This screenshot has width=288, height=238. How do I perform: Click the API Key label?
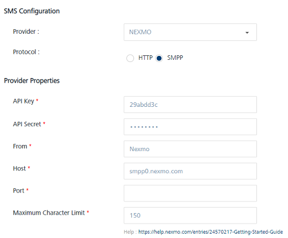23,101
